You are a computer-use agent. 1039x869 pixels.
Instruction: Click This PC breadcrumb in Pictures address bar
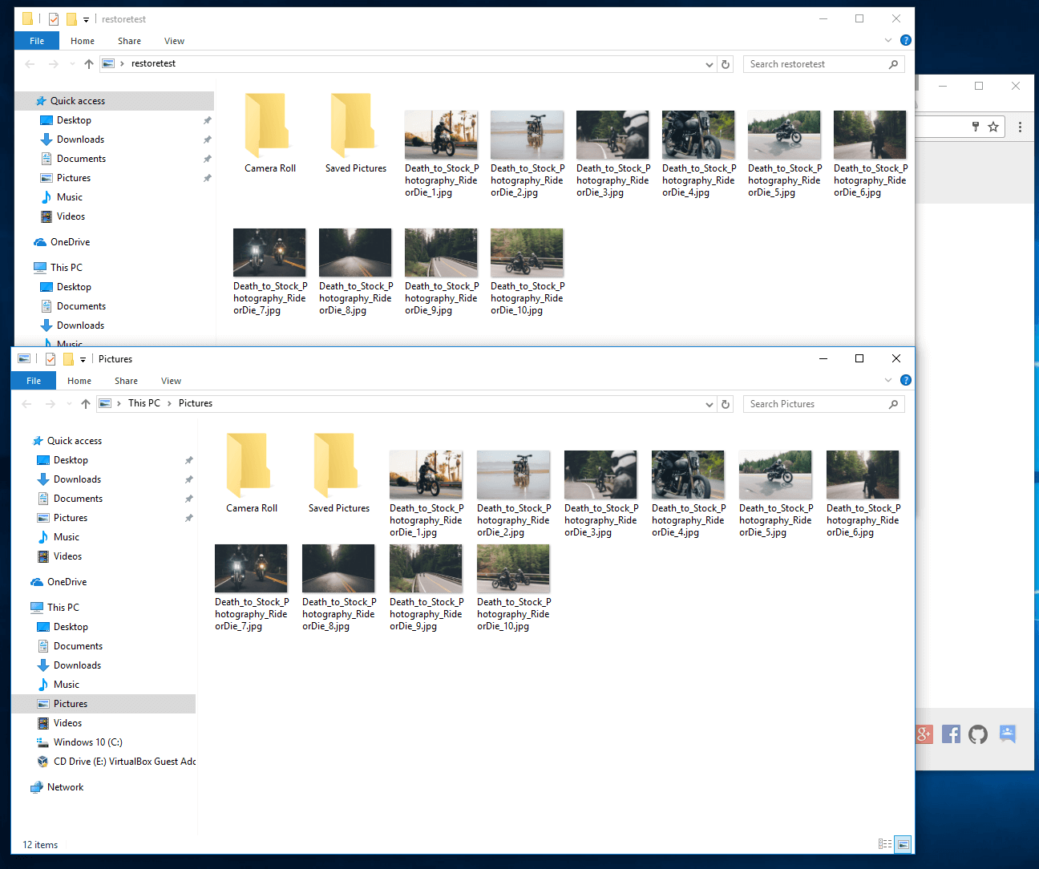point(144,403)
